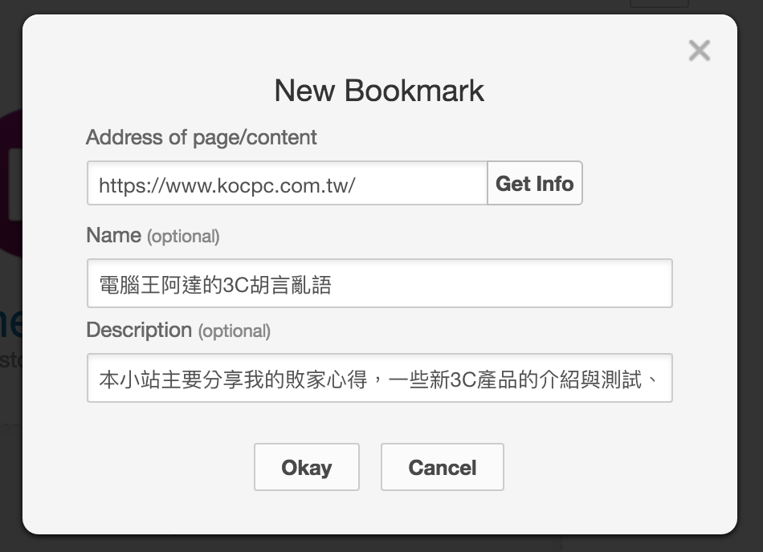Cancel the new bookmark

coord(443,467)
